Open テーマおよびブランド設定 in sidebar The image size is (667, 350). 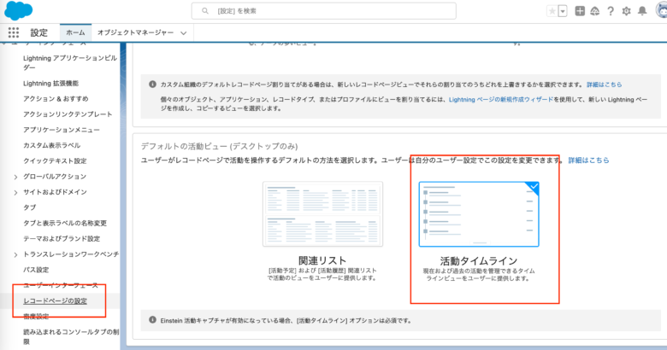click(x=62, y=239)
